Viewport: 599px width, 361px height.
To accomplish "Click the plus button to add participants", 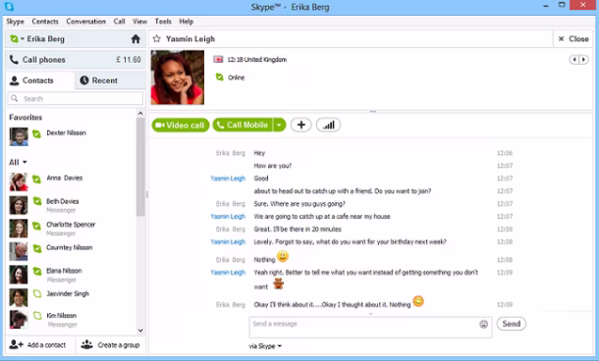I will [301, 125].
